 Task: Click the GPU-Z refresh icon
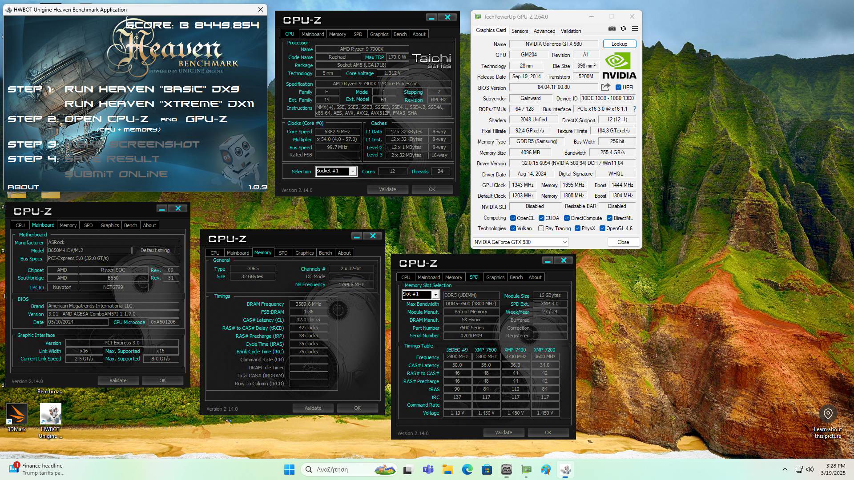(x=623, y=28)
